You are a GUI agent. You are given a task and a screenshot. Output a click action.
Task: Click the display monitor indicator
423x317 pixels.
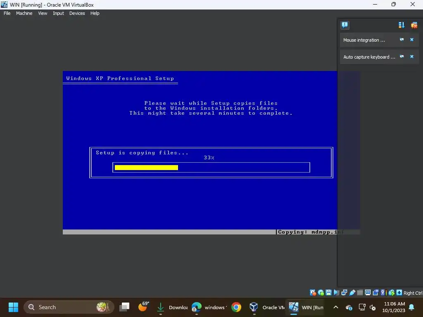click(x=368, y=293)
